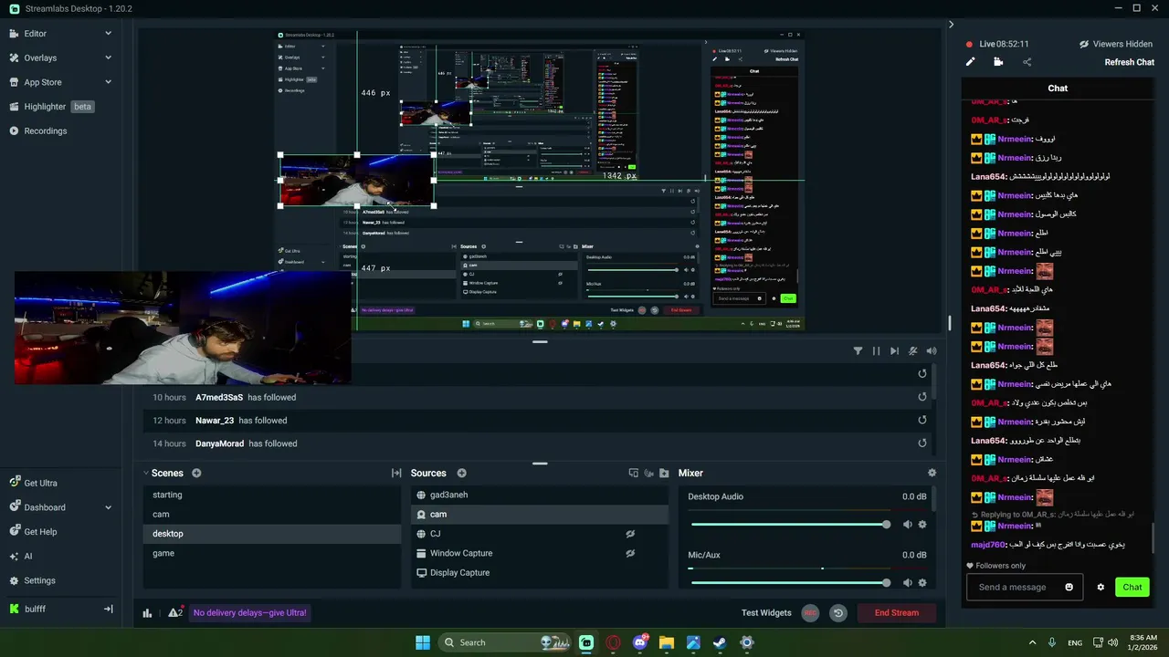The width and height of the screenshot is (1169, 657).
Task: Open chat settings gear
Action: tap(1101, 587)
